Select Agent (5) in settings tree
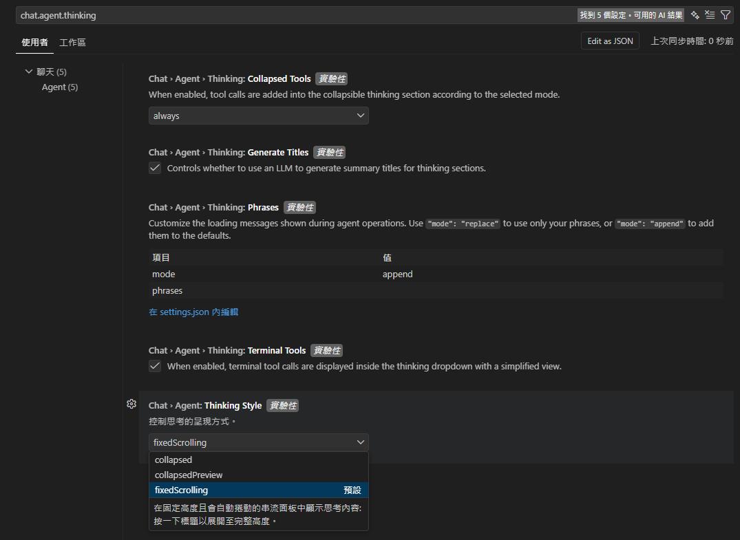This screenshot has width=740, height=540. 59,87
